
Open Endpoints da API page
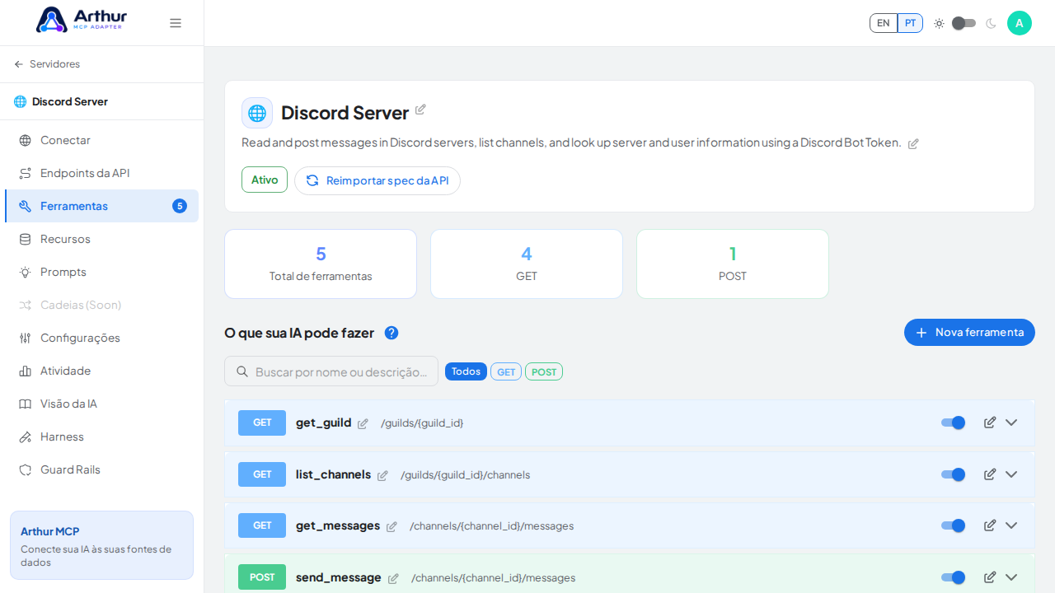pos(101,173)
